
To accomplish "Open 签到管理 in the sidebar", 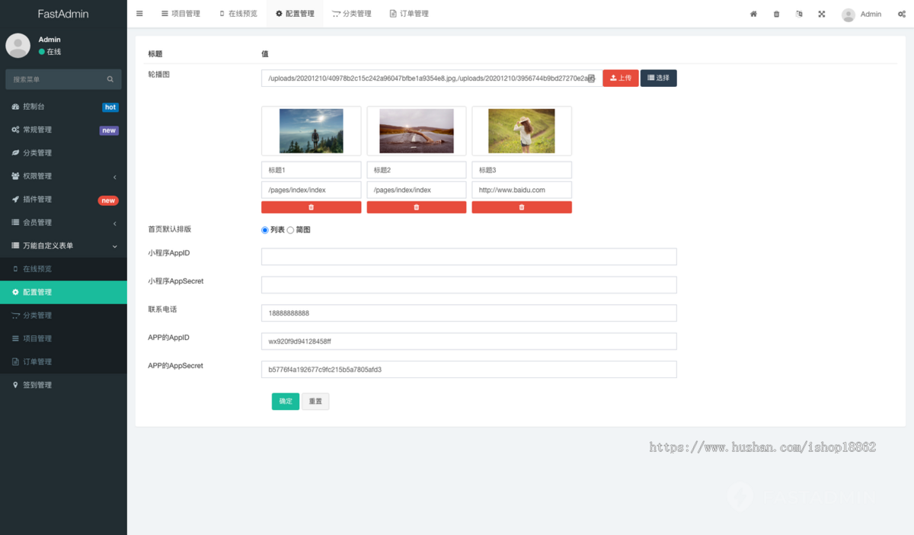I will [37, 385].
